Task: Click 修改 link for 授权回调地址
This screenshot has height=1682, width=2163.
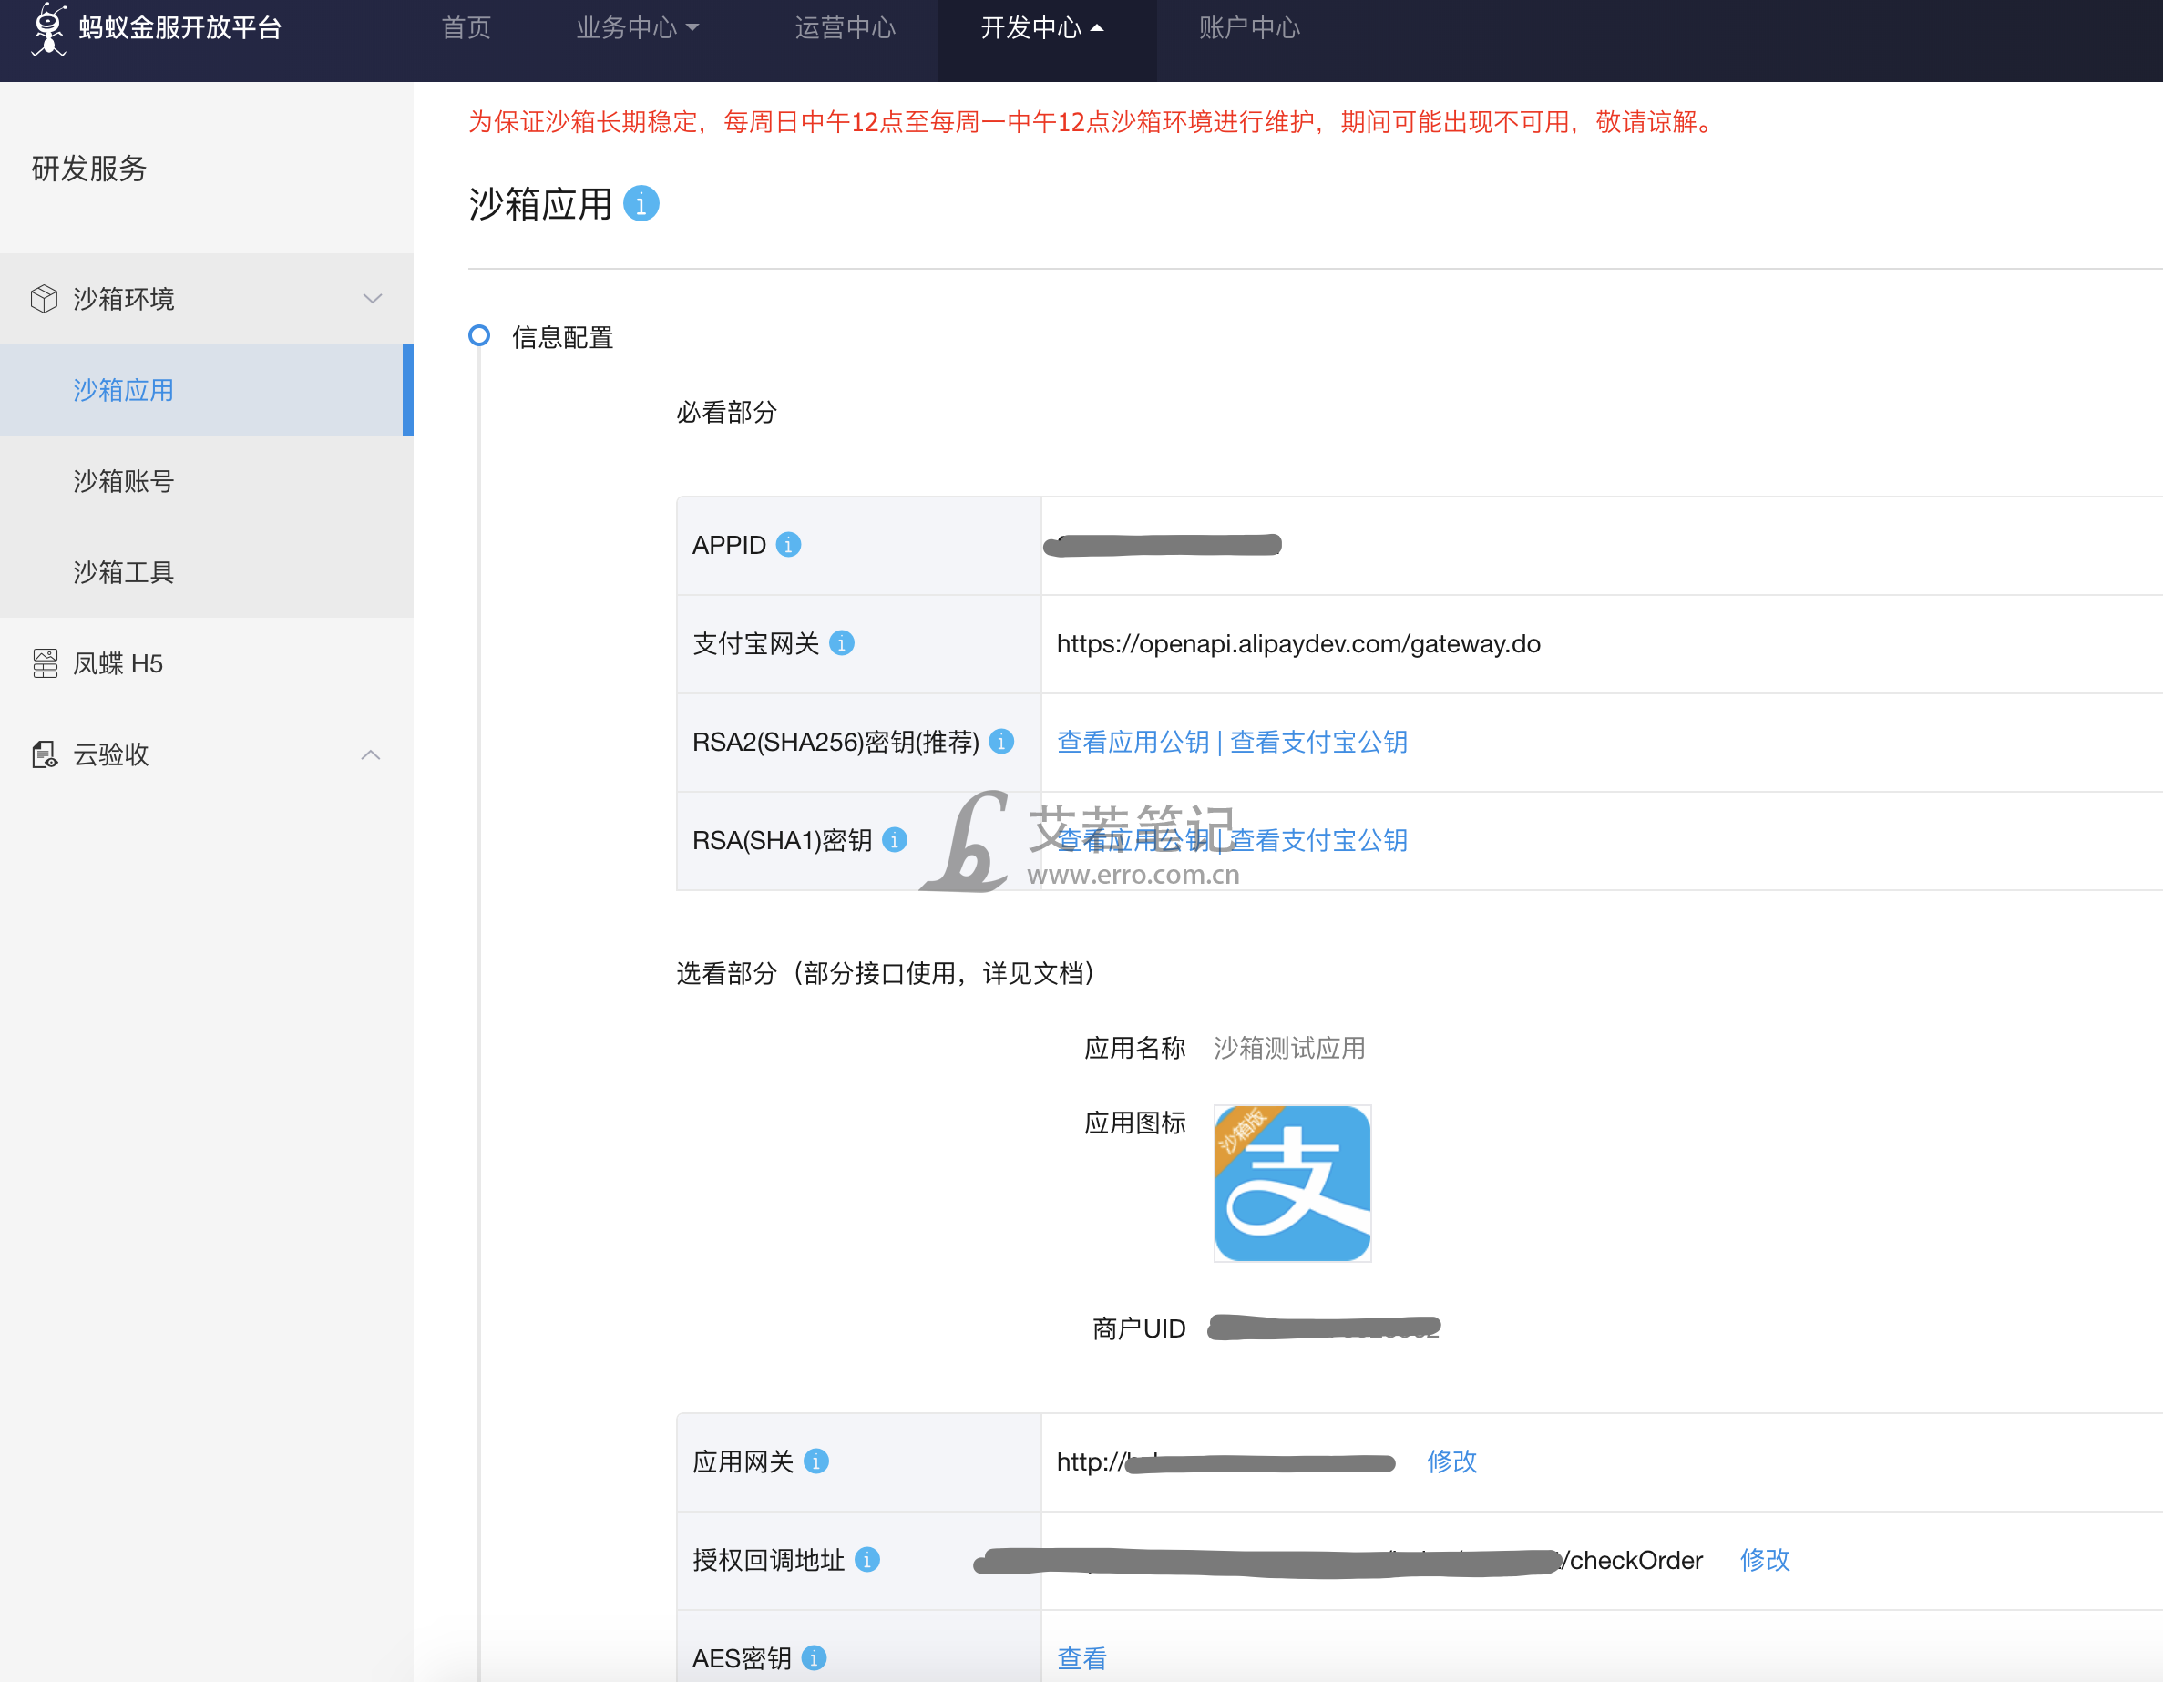Action: (x=1765, y=1560)
